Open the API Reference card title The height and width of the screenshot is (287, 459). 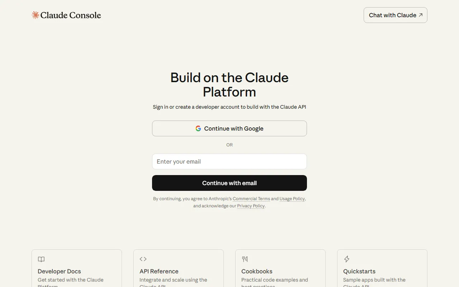159,271
